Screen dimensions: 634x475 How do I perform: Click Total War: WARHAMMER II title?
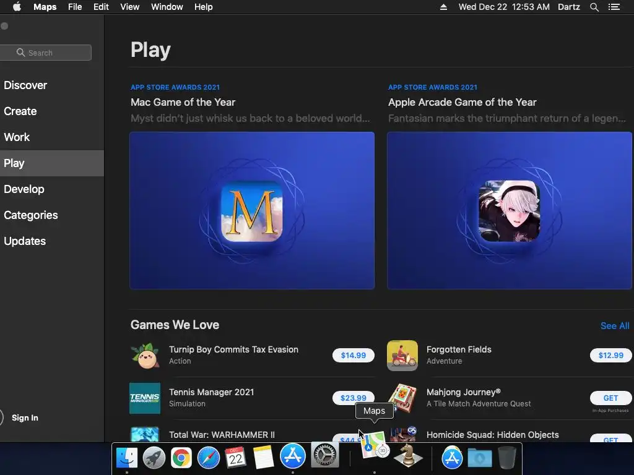[222, 435]
